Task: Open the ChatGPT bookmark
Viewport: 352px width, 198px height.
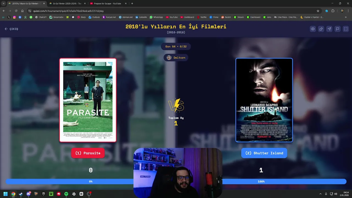Action: click(41, 17)
